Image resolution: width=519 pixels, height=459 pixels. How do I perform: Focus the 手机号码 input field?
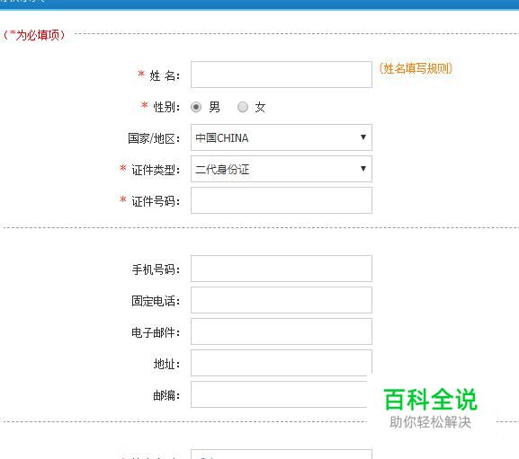pyautogui.click(x=282, y=269)
